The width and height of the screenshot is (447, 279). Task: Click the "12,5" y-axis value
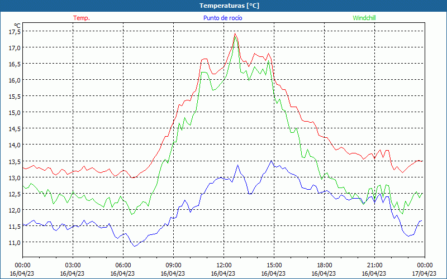15,194
